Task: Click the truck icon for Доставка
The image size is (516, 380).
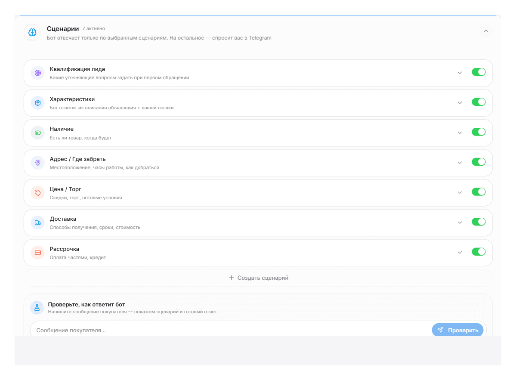Action: click(38, 222)
